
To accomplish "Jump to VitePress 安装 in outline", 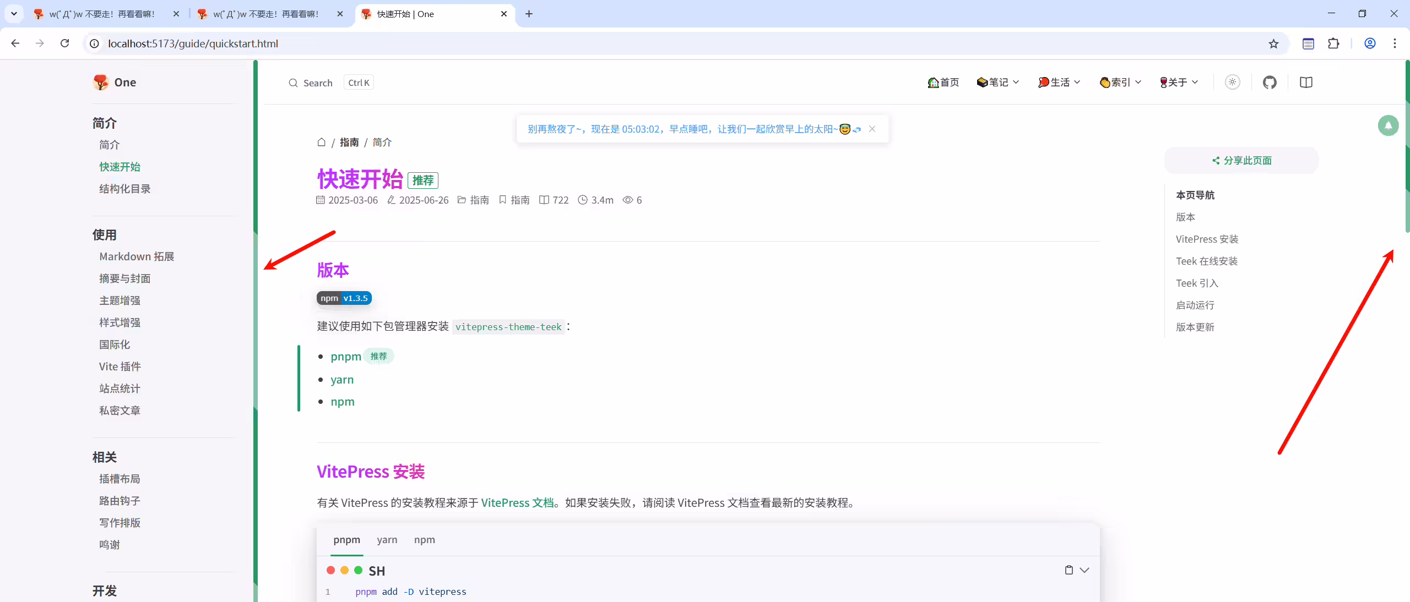I will pos(1207,239).
